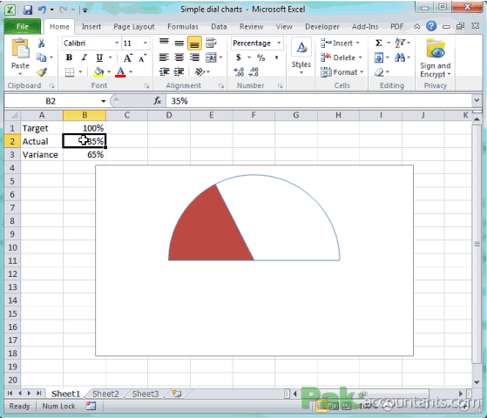
Task: Open the Calibri font name dropdown
Action: 117,44
